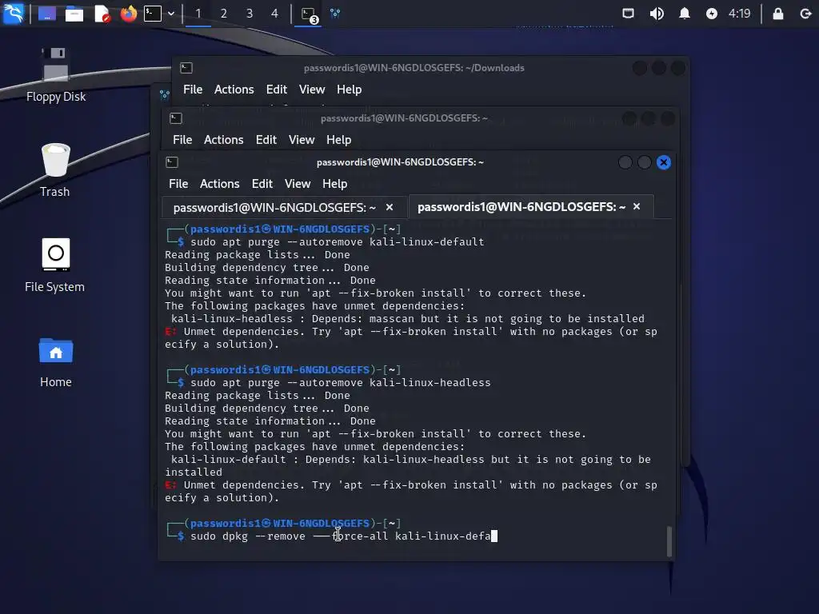Switch to workspace 4
The image size is (819, 614).
coord(275,14)
